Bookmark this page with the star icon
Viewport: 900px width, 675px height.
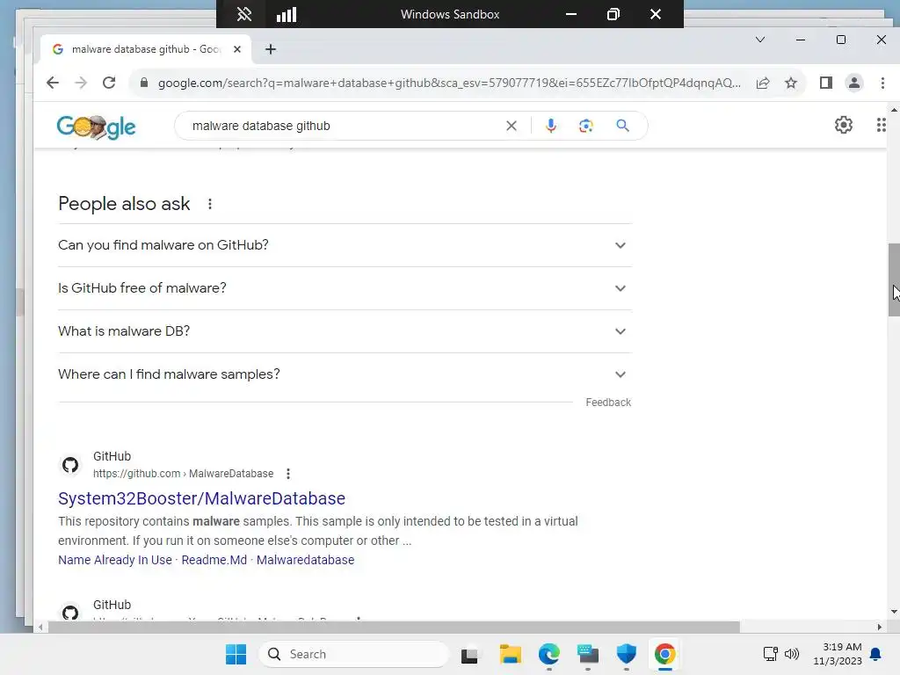pos(791,83)
